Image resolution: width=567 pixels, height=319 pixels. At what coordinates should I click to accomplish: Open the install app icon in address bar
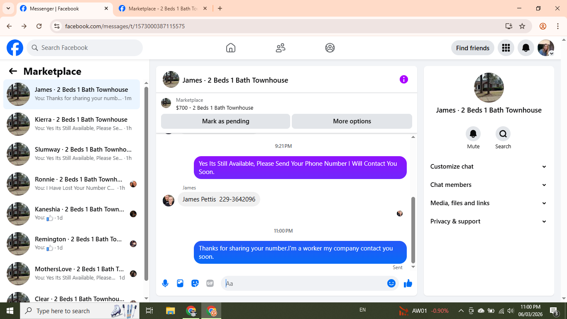509,26
